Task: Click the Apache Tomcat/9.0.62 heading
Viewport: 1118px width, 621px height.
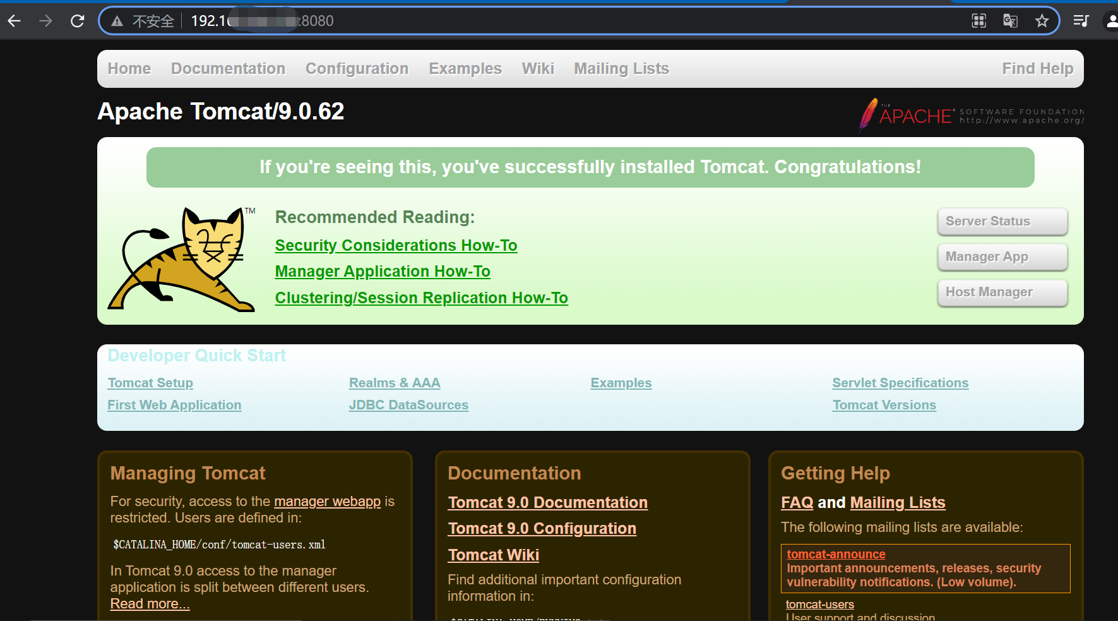Action: [221, 111]
